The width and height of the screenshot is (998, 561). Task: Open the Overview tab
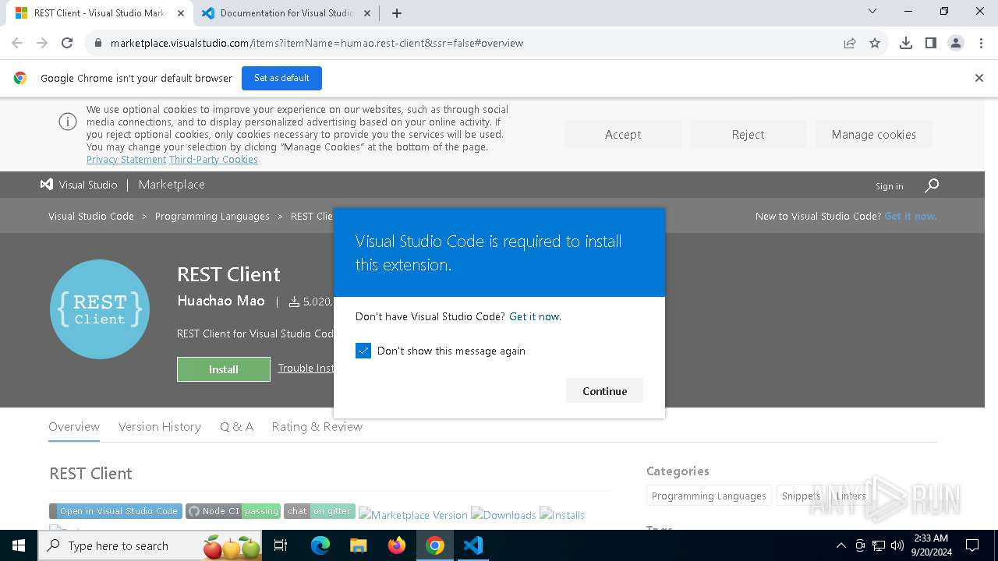click(x=74, y=427)
